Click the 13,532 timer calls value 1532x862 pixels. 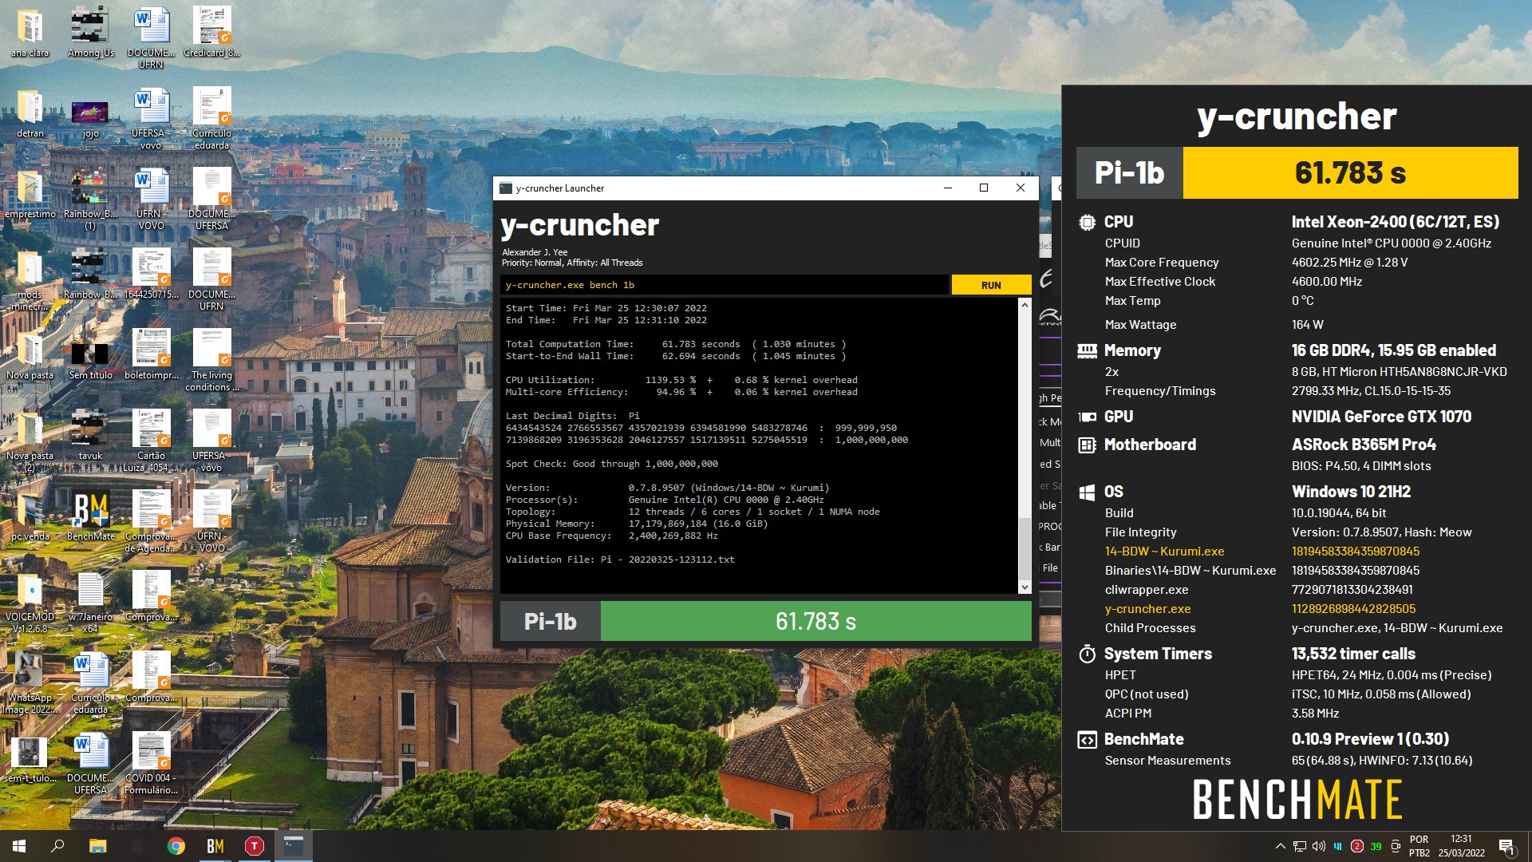point(1353,654)
